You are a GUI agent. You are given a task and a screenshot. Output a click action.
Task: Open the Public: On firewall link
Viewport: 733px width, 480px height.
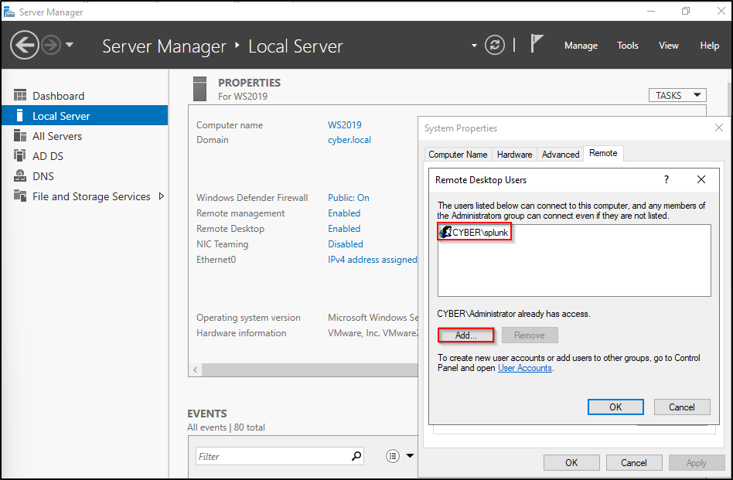(348, 198)
